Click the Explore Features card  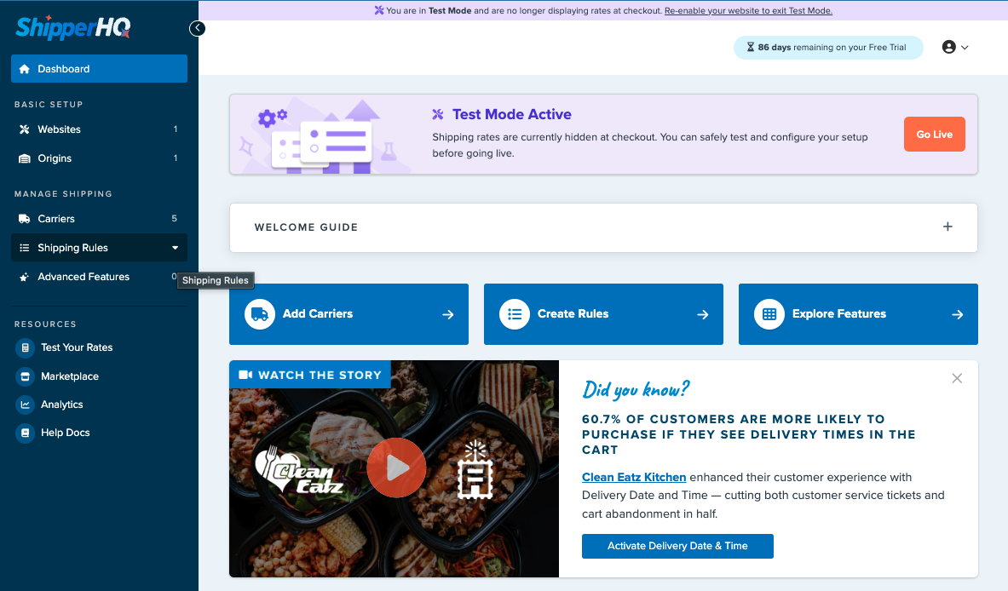pos(858,314)
